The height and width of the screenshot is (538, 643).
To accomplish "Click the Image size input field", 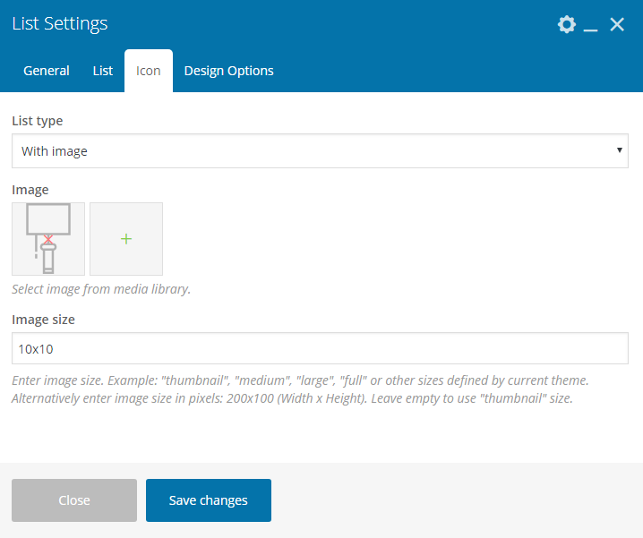I will pos(320,348).
